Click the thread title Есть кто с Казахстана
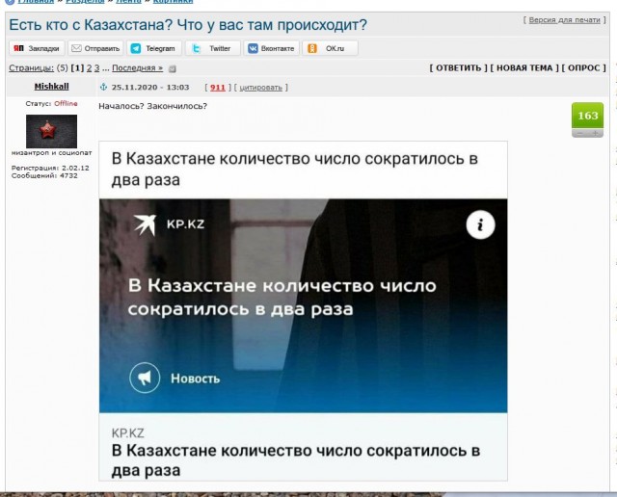The width and height of the screenshot is (617, 497). coord(188,25)
